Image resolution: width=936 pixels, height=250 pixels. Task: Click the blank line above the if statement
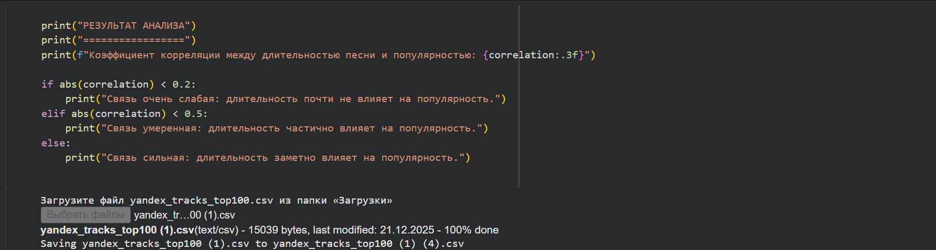(207, 70)
